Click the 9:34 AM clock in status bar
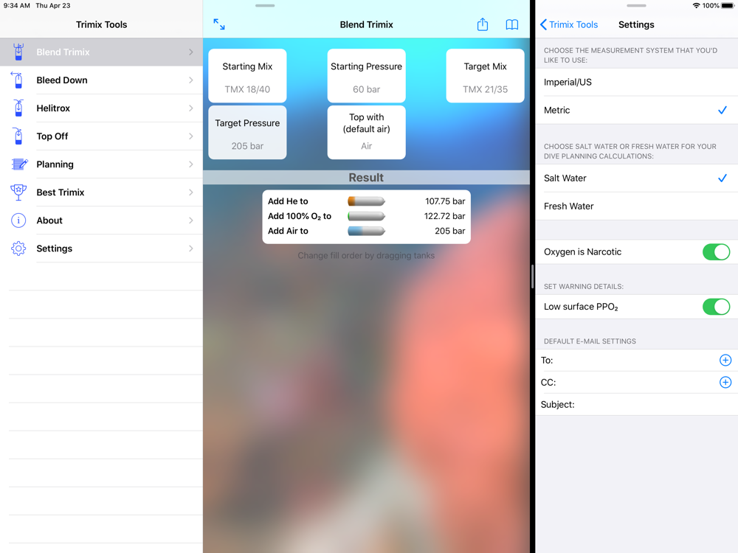This screenshot has width=738, height=553. point(17,6)
